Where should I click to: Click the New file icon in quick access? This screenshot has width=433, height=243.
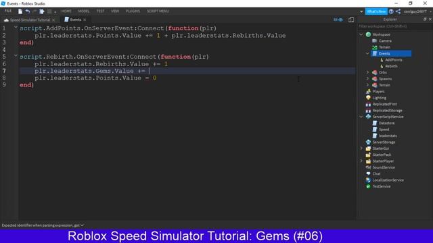click(20, 11)
